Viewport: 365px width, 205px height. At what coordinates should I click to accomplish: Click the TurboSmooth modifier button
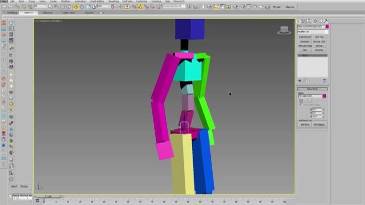pos(305,37)
